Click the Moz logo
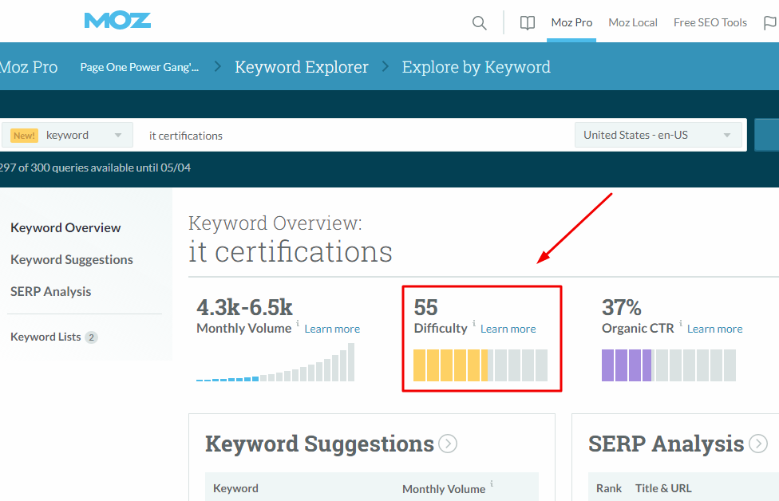This screenshot has width=779, height=501. point(117,21)
